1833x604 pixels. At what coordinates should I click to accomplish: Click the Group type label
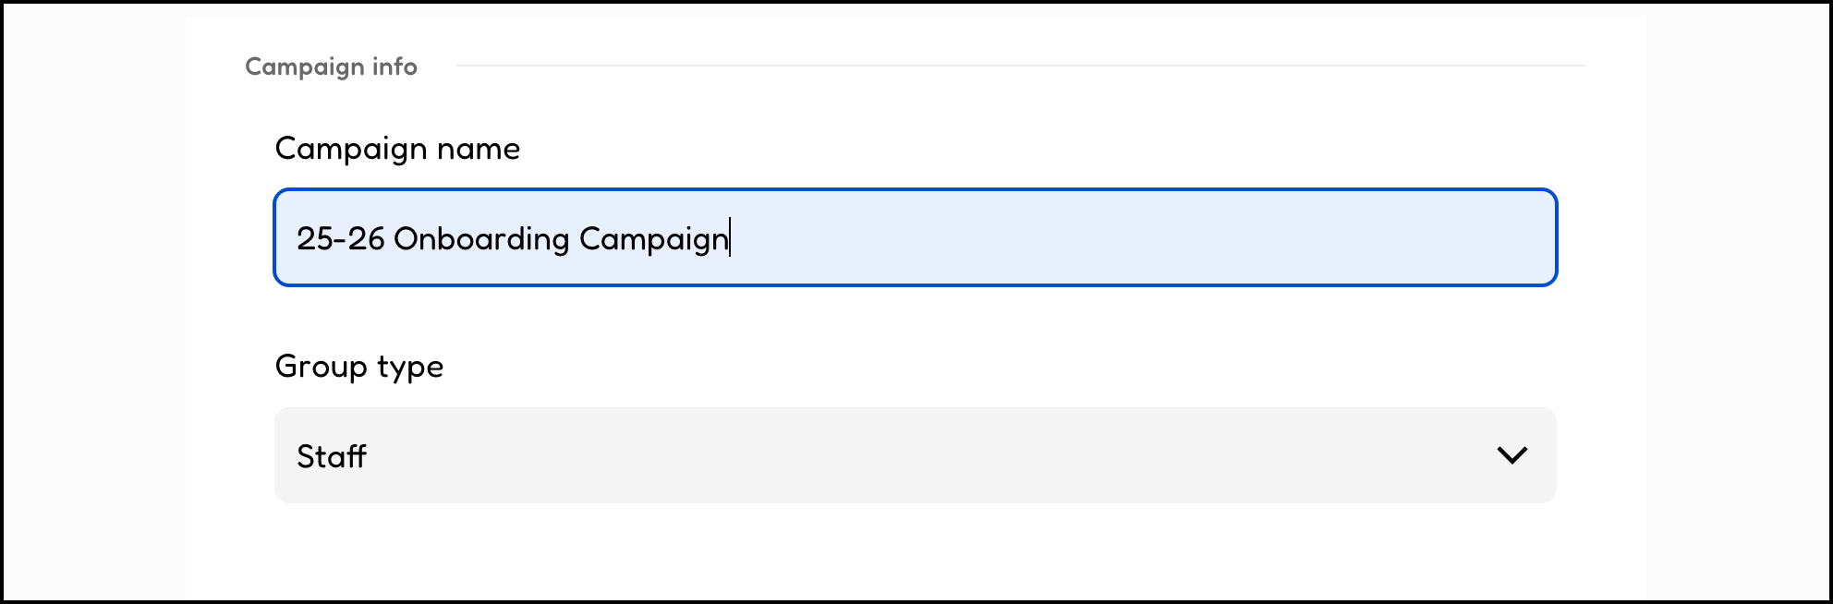point(359,367)
